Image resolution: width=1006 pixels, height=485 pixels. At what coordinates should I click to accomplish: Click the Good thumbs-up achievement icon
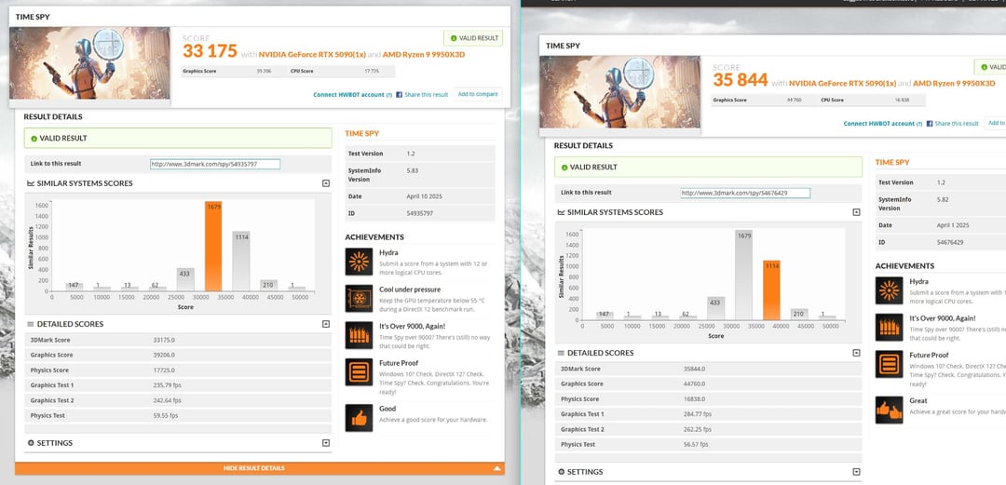359,418
